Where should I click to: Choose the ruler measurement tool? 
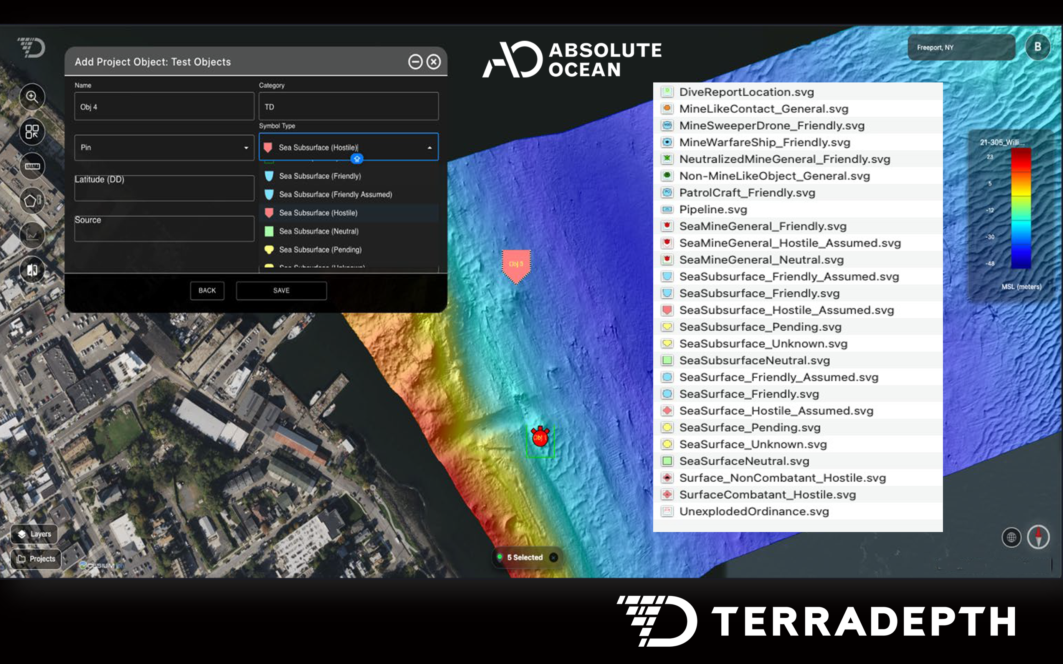32,166
